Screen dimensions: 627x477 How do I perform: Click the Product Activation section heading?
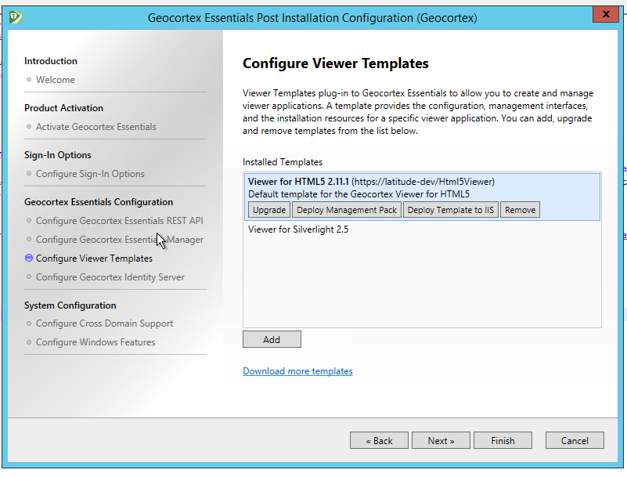(63, 107)
